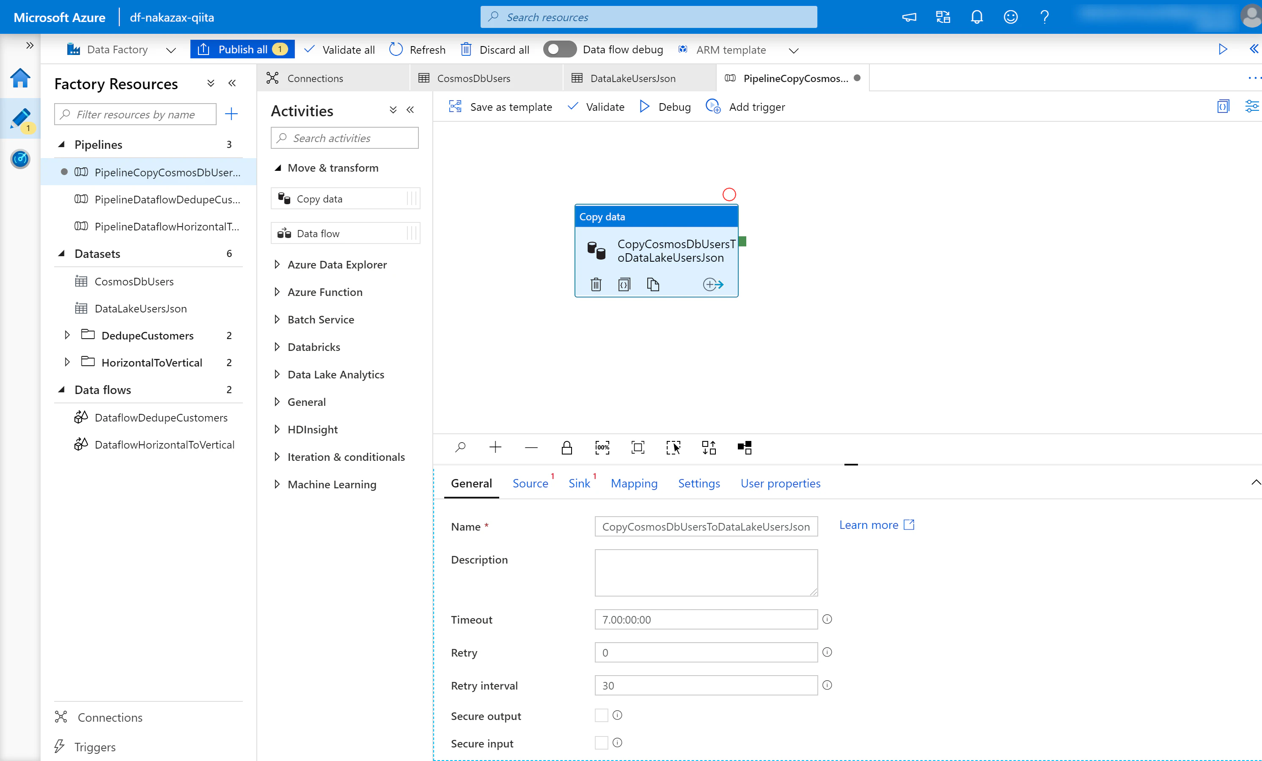
Task: Expand the left navigation with double chevron
Action: [30, 46]
